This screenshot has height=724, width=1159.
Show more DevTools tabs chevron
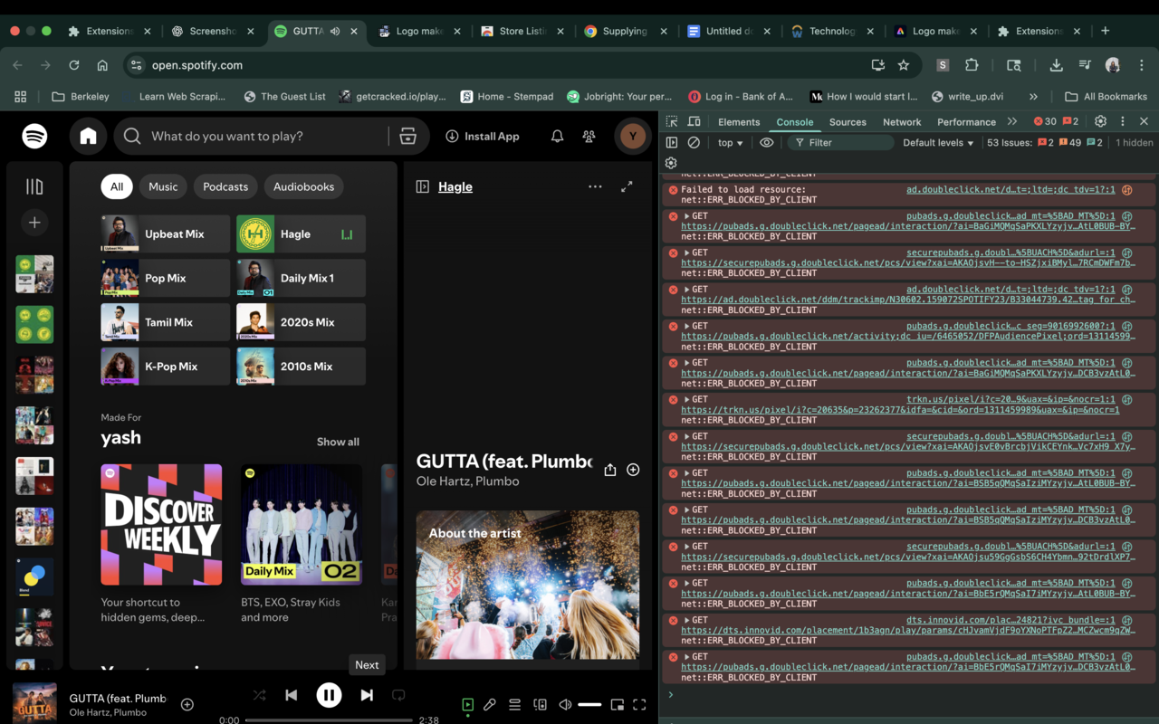[x=1012, y=121]
